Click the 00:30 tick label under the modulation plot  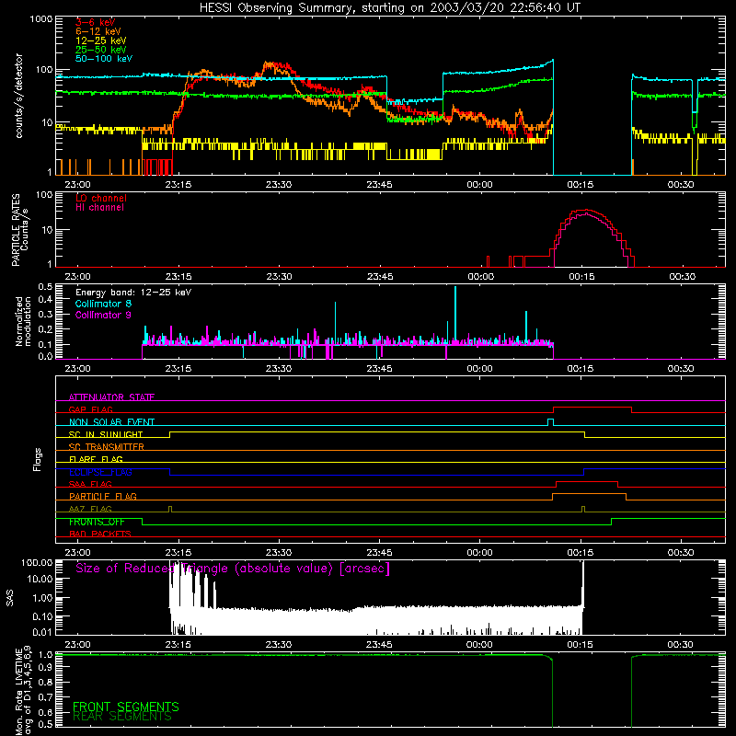pos(681,369)
